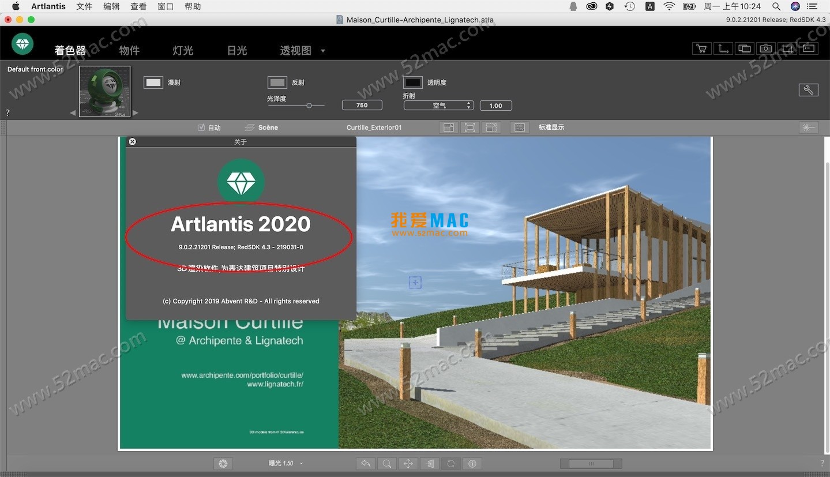Open the 帮助 menu
Viewport: 830px width, 477px height.
tap(193, 6)
